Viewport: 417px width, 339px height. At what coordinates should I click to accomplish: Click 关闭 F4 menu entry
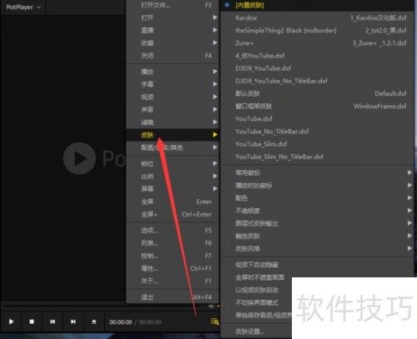173,56
